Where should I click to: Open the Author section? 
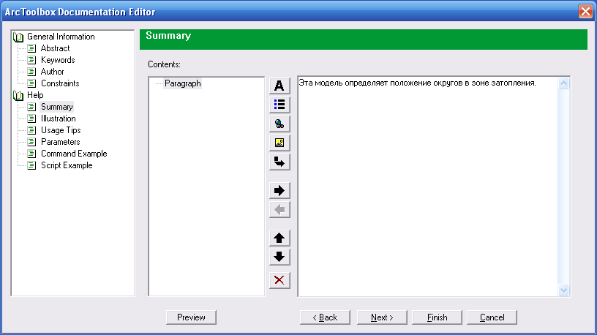[52, 72]
